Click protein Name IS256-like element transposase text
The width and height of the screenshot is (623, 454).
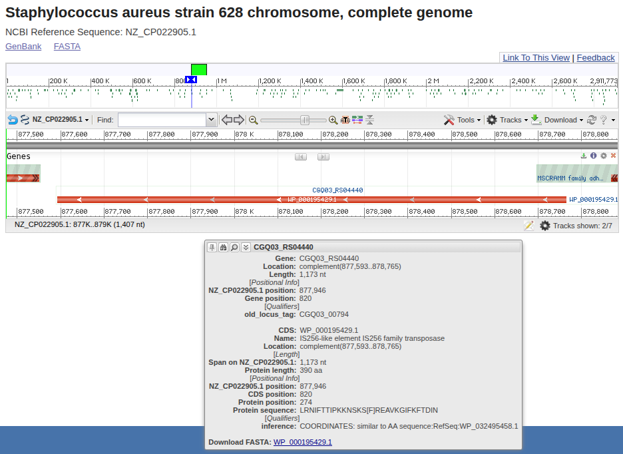[x=372, y=338]
